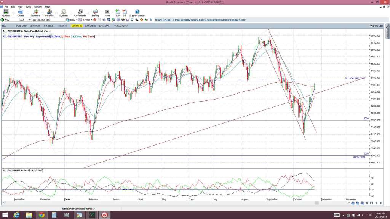Click the green and red arrows icon
The width and height of the screenshot is (390, 219).
146,20
